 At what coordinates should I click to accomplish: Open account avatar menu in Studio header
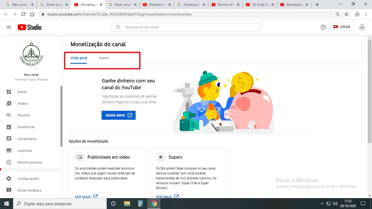(x=362, y=27)
